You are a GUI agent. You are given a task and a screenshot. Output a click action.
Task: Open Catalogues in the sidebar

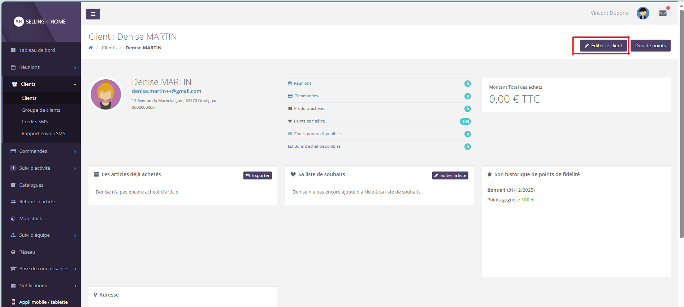[x=31, y=185]
